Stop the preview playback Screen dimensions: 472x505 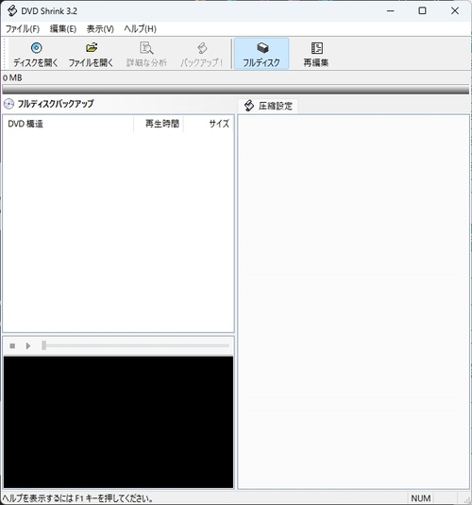pyautogui.click(x=12, y=345)
